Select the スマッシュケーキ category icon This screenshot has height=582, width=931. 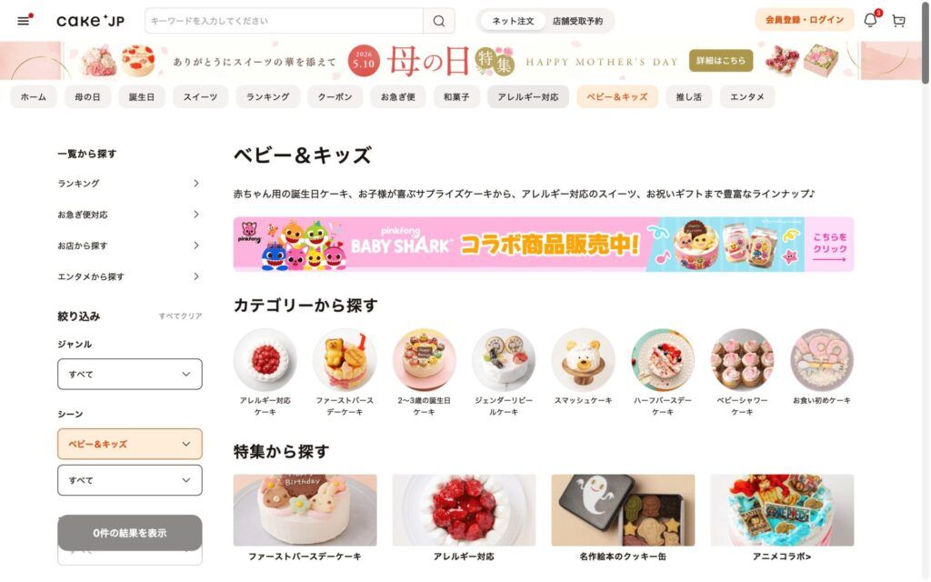(583, 360)
